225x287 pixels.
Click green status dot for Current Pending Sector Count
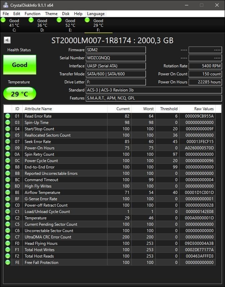click(8, 224)
